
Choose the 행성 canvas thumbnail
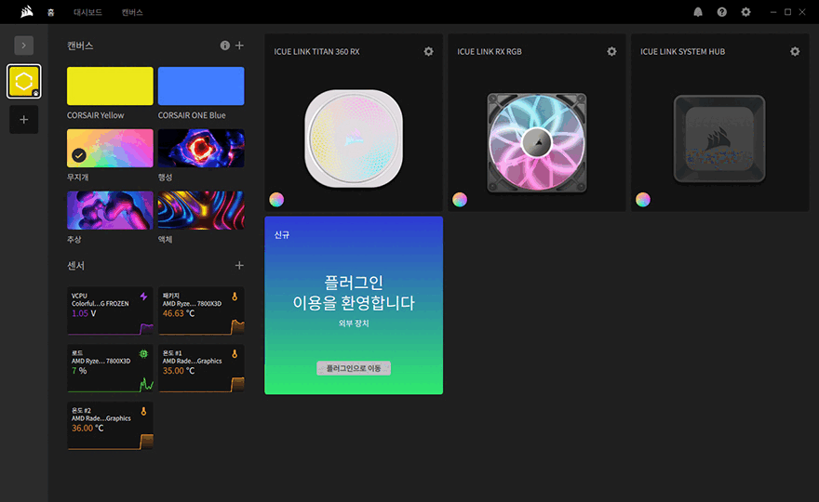coord(201,148)
